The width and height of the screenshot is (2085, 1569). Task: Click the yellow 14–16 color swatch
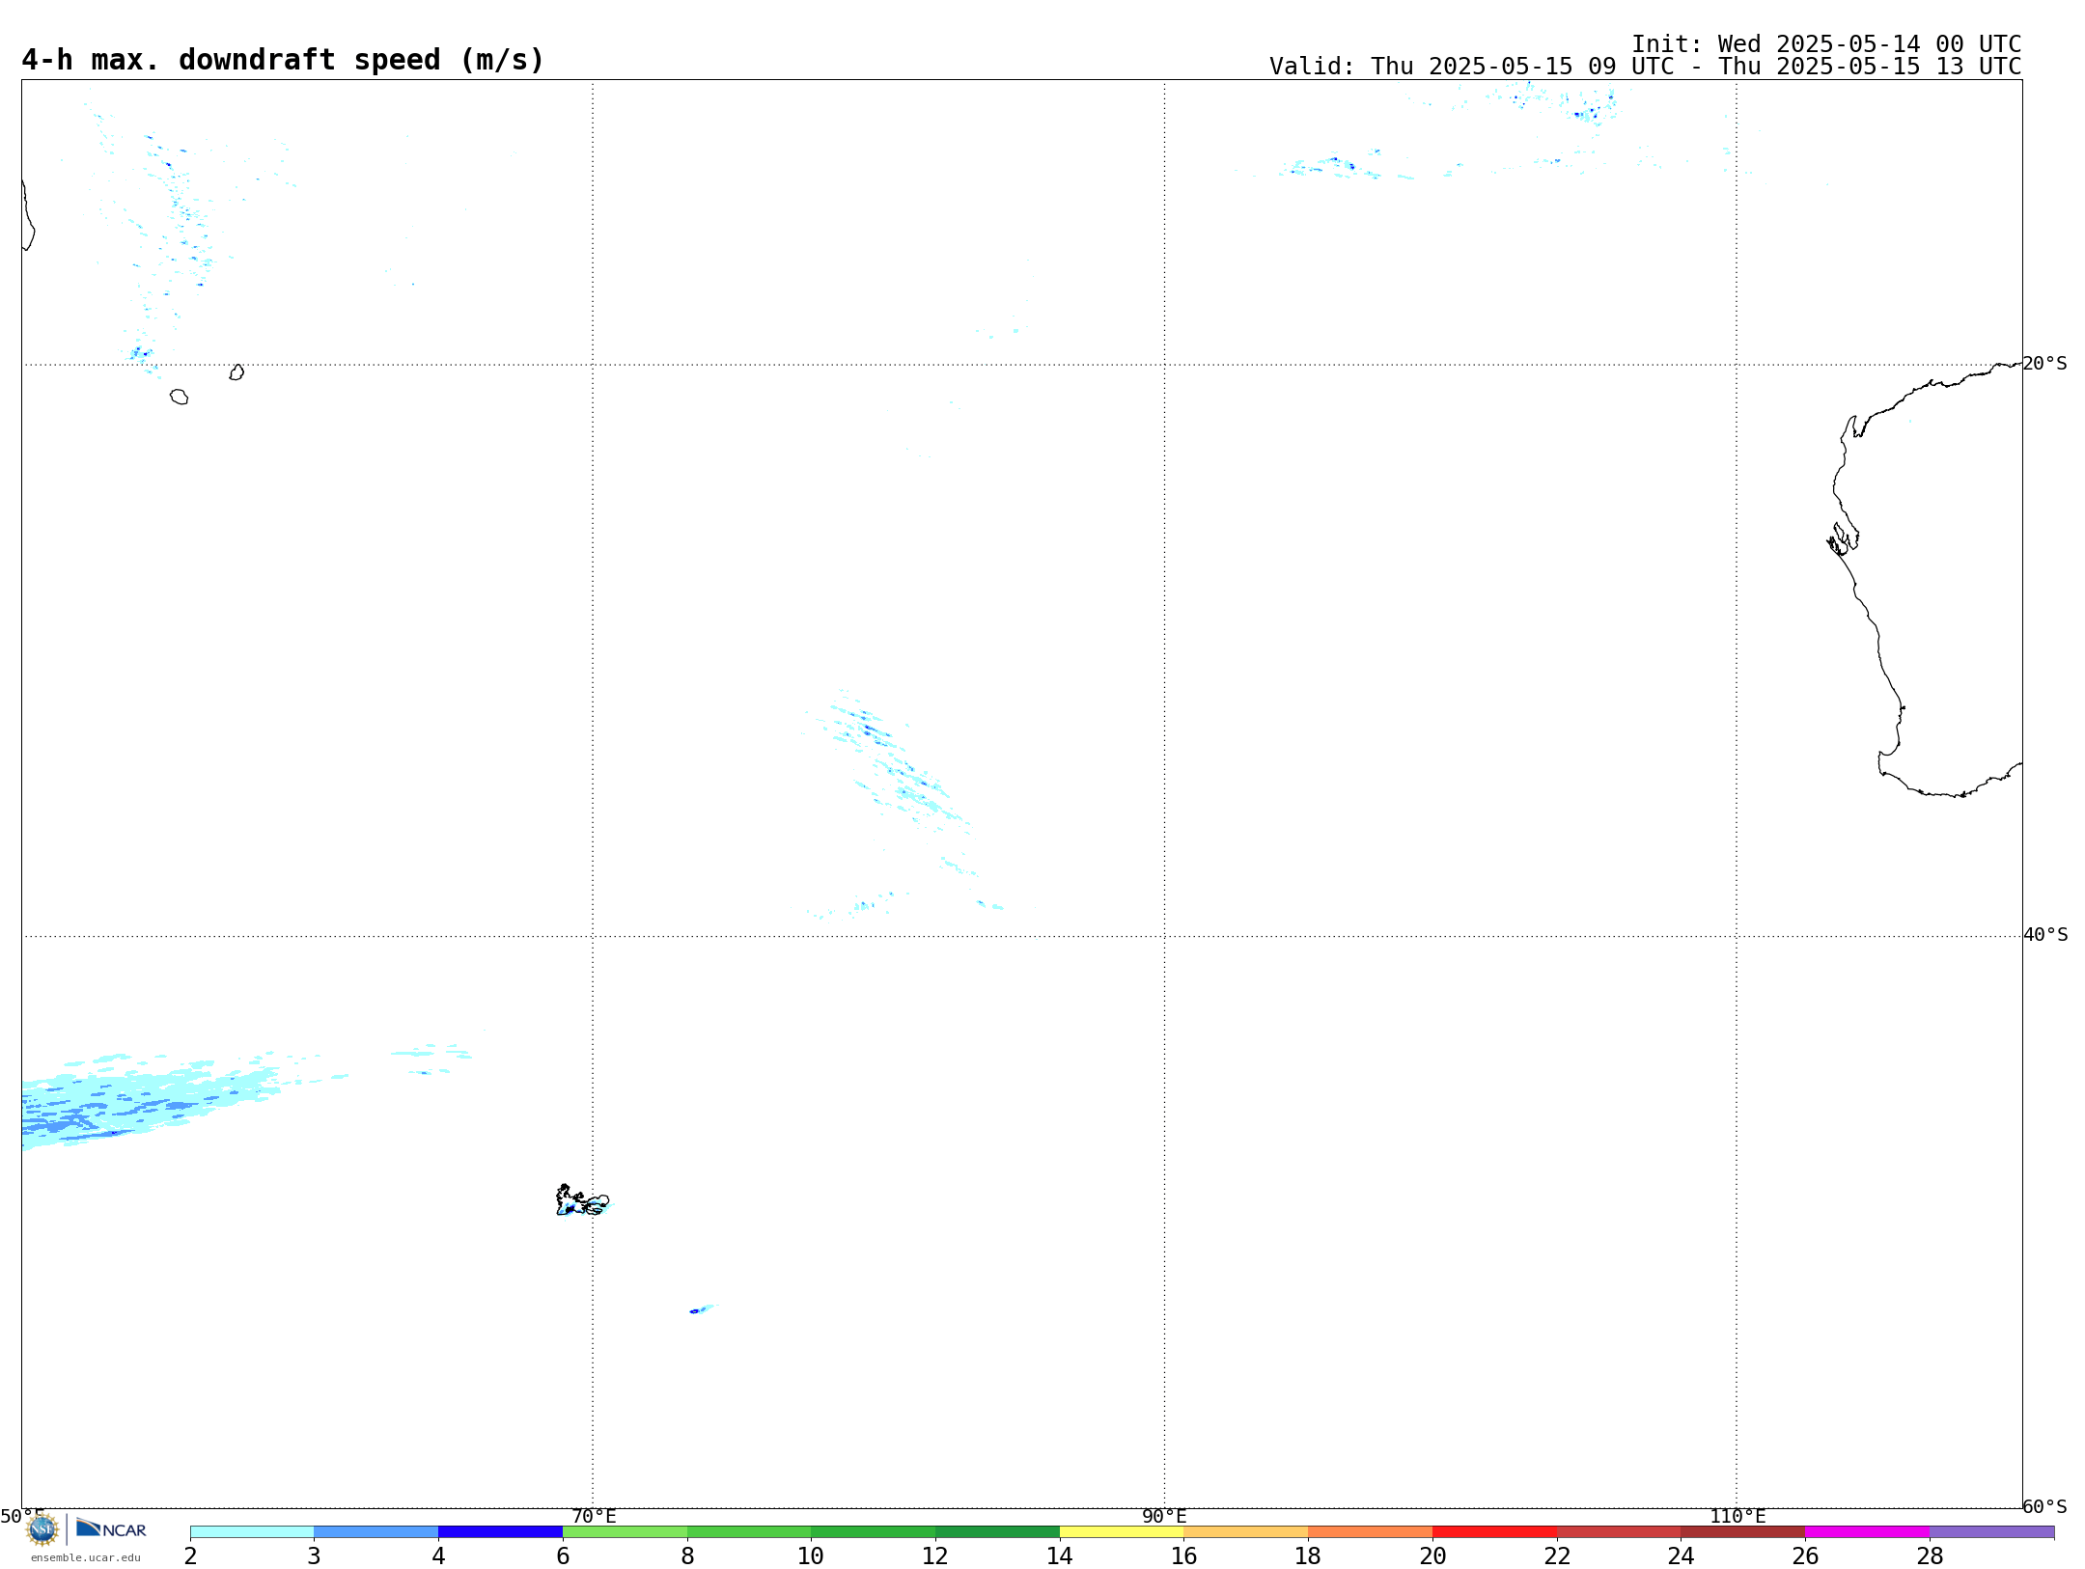(1122, 1532)
